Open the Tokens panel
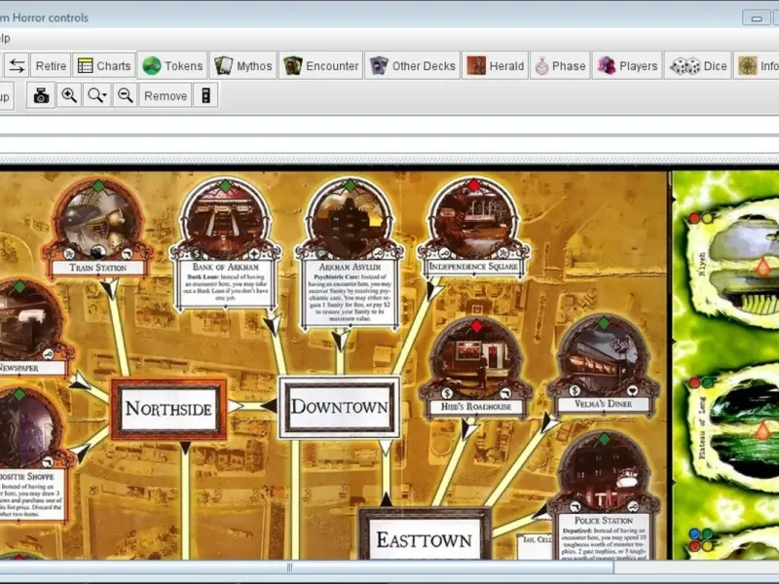Screen dimensions: 779x584 pos(172,65)
